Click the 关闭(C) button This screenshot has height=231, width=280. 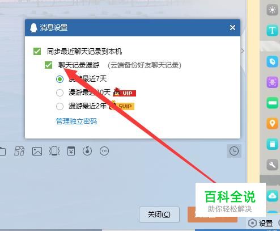[159, 215]
